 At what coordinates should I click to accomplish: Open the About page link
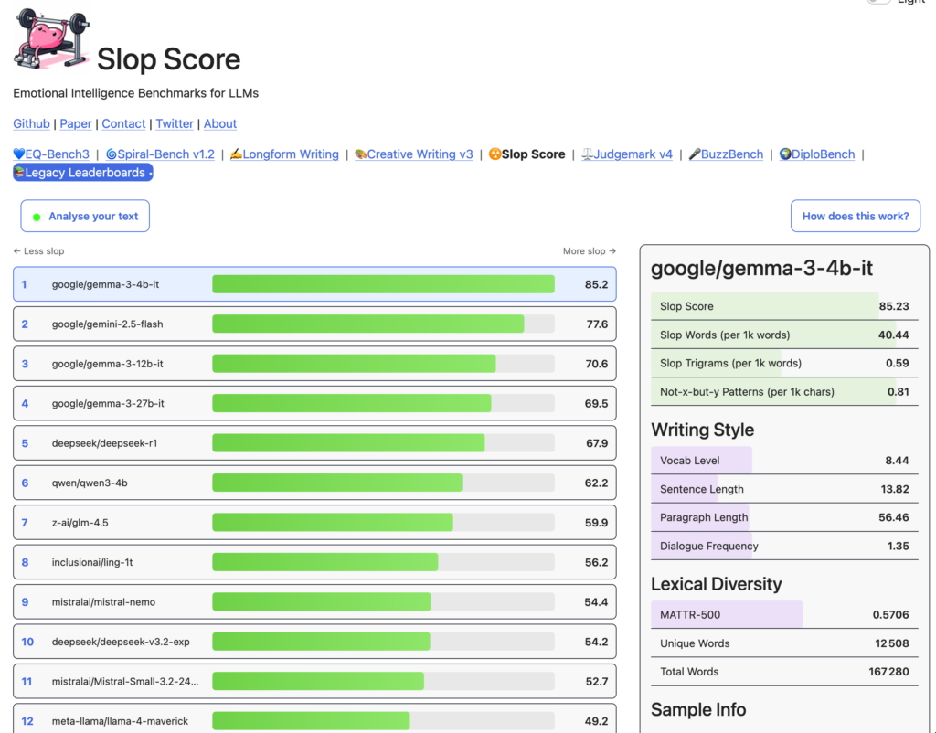click(x=220, y=123)
